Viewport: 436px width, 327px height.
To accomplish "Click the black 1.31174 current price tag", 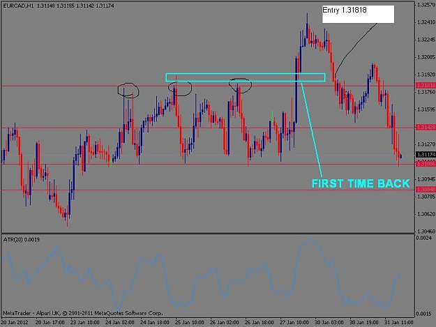I will coord(426,154).
